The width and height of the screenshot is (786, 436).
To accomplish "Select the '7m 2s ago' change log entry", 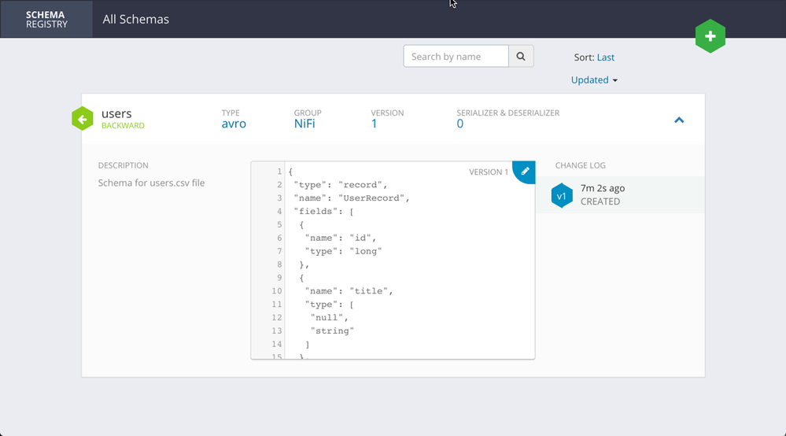I will 603,188.
